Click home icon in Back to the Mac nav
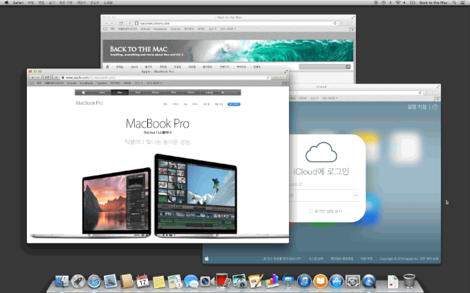This screenshot has width=470, height=293. (107, 67)
